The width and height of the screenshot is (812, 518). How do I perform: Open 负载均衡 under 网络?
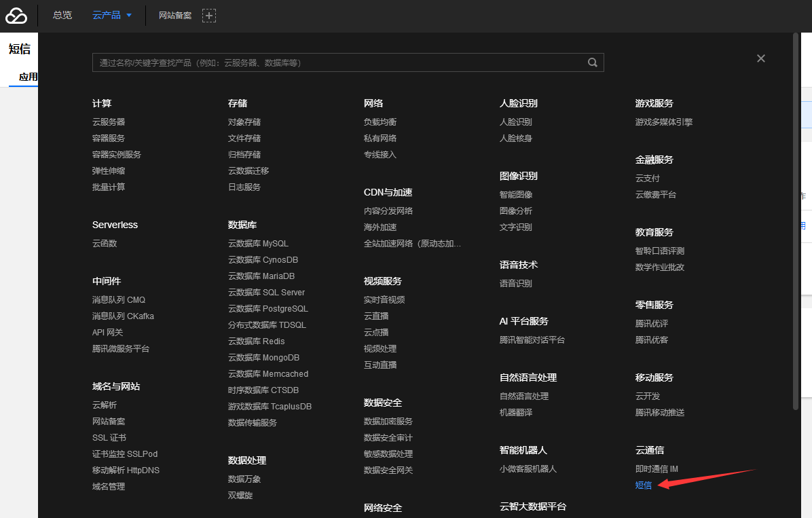tap(380, 122)
